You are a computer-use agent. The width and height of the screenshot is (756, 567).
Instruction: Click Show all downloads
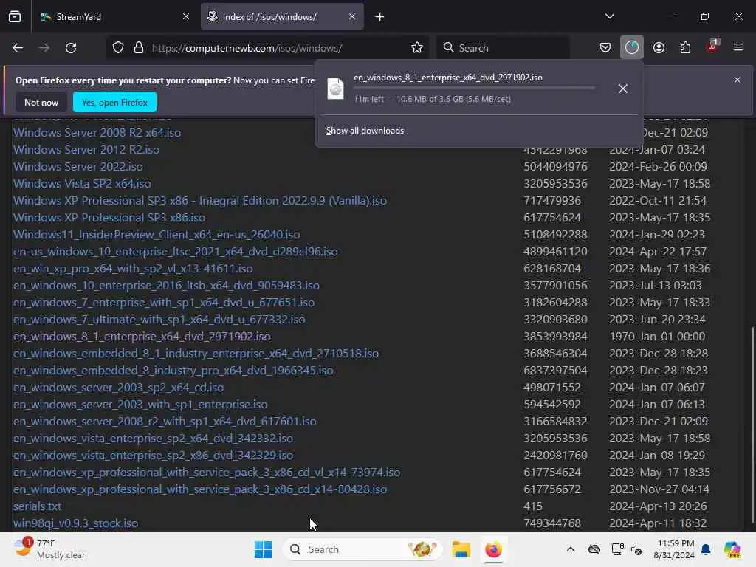coord(365,131)
